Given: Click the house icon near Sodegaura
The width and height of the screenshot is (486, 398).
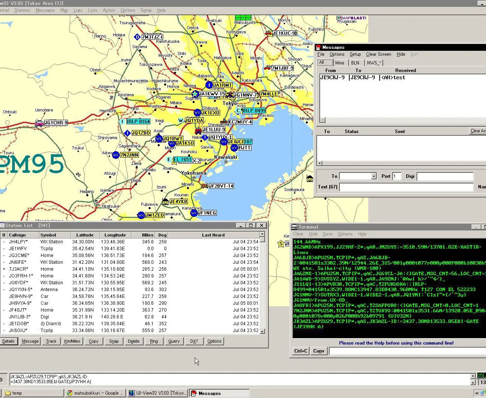Looking at the screenshot, I should tap(310, 179).
